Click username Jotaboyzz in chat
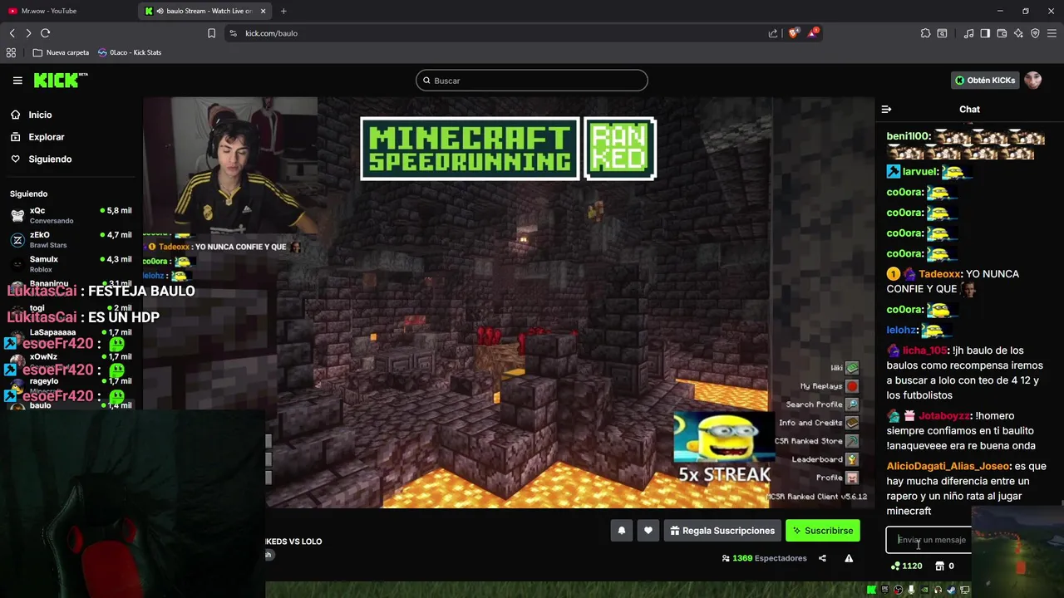Viewport: 1064px width, 598px height. coord(944,416)
